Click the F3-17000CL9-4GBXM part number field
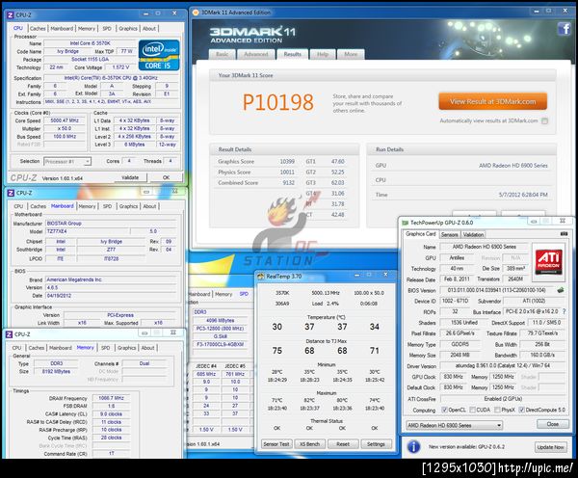 pos(221,344)
